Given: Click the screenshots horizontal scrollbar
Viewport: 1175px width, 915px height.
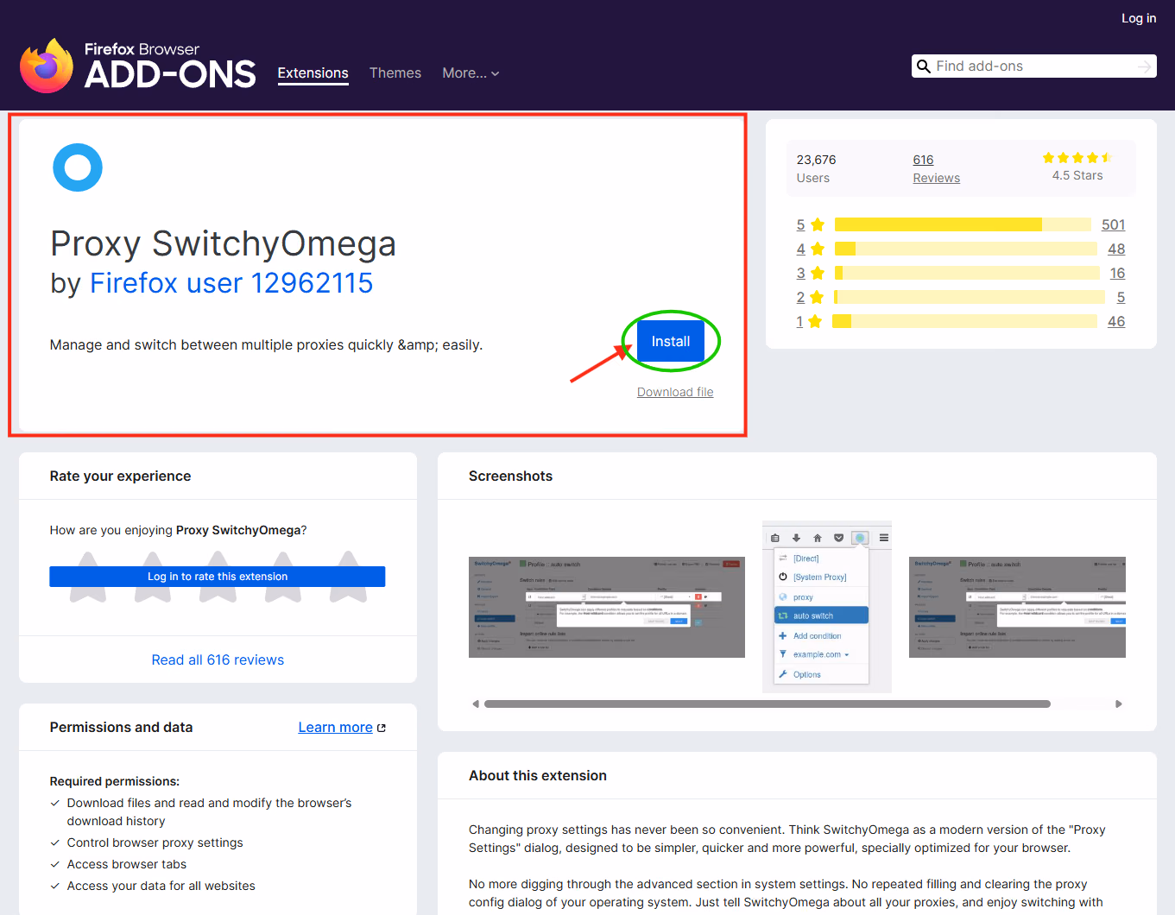Looking at the screenshot, I should click(768, 704).
